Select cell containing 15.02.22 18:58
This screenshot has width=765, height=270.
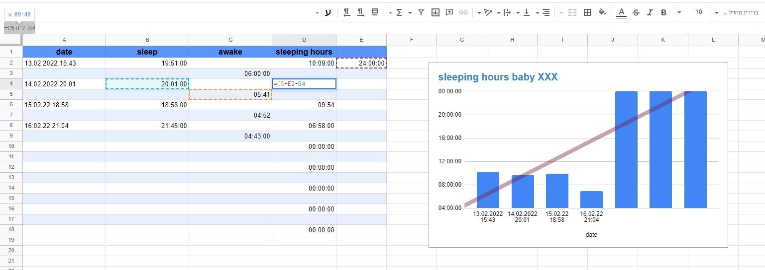click(x=64, y=105)
